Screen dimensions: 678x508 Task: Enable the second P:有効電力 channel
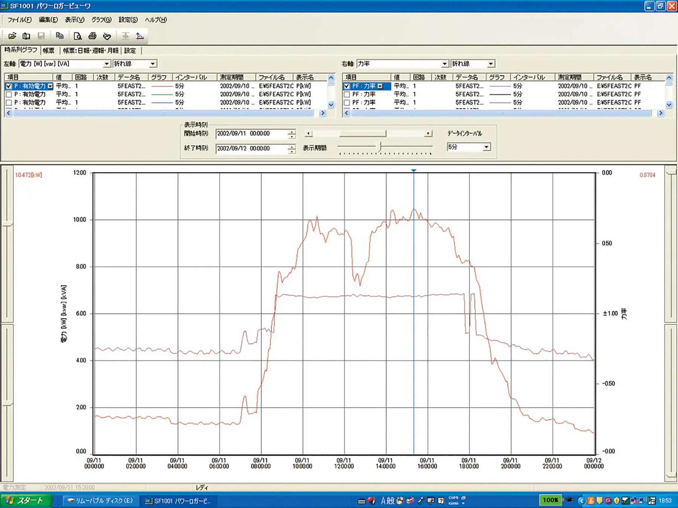click(x=9, y=94)
